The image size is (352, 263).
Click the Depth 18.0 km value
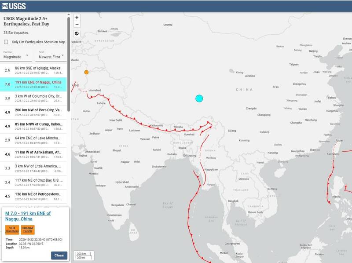click(24, 248)
